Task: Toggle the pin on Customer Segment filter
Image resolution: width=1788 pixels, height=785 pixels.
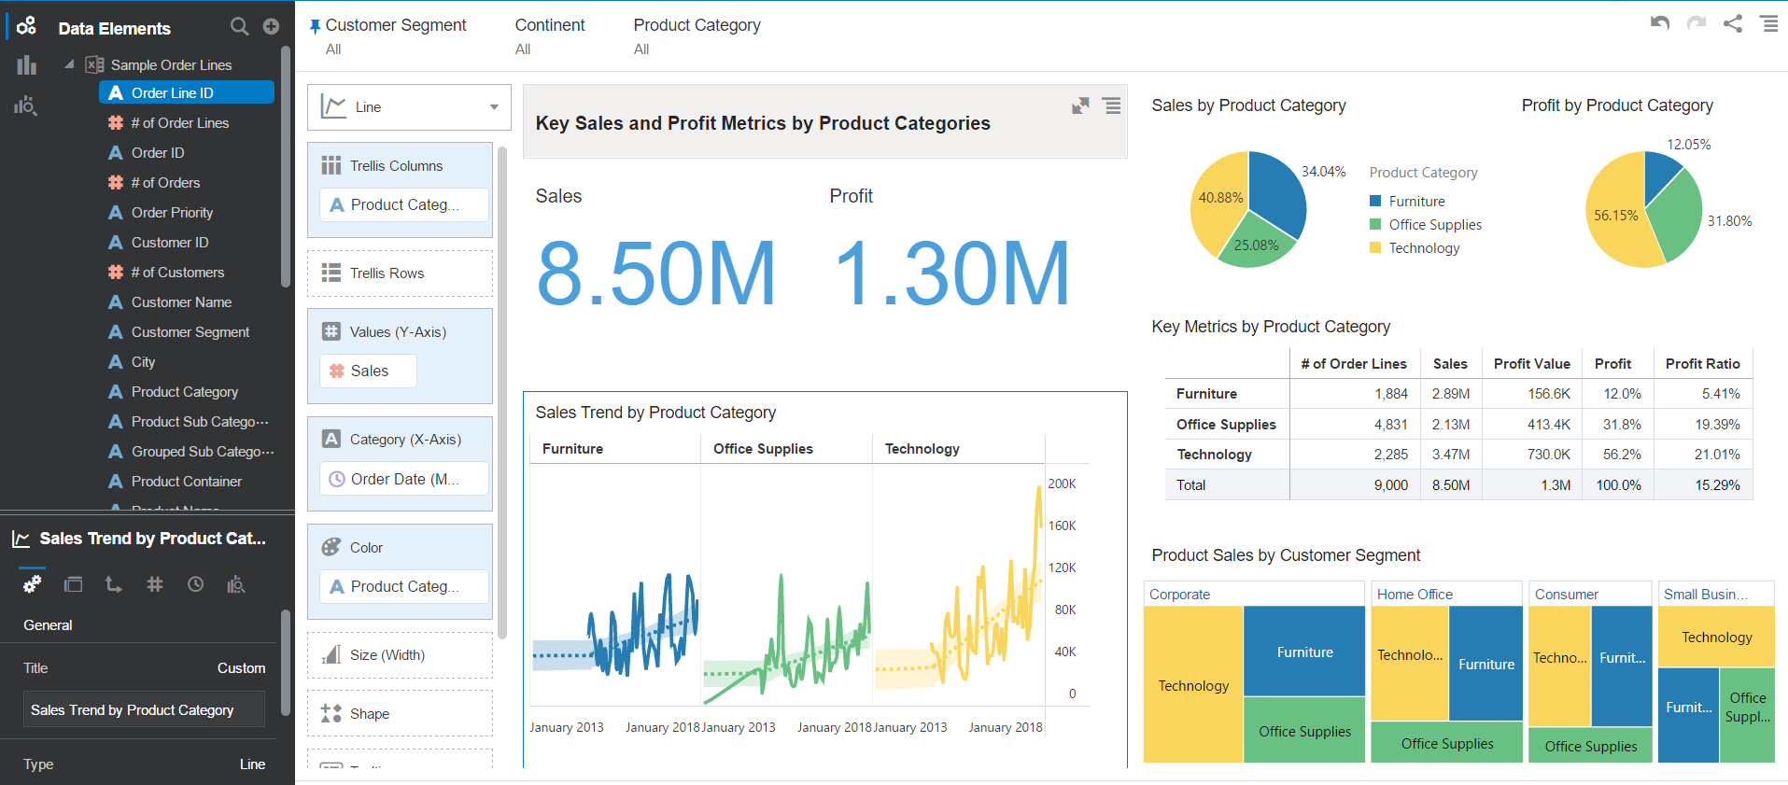Action: click(x=315, y=26)
